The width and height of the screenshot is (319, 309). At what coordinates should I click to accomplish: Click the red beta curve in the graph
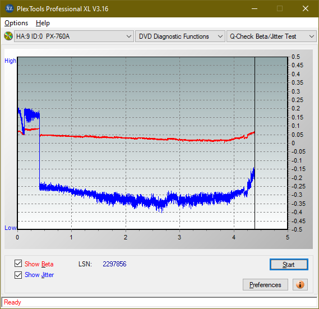(142, 139)
